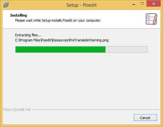Click the "Setup - Poedit" title bar text
Viewport: 163px width, 127px height.
click(81, 5)
